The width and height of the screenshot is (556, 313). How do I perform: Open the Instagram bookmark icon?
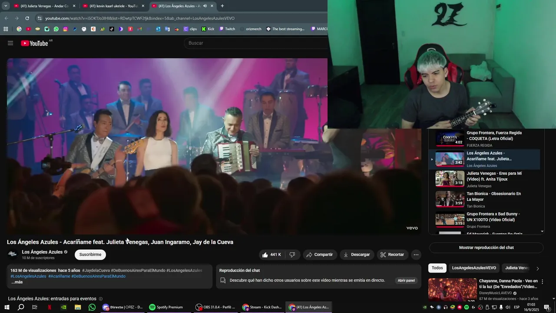(x=66, y=29)
